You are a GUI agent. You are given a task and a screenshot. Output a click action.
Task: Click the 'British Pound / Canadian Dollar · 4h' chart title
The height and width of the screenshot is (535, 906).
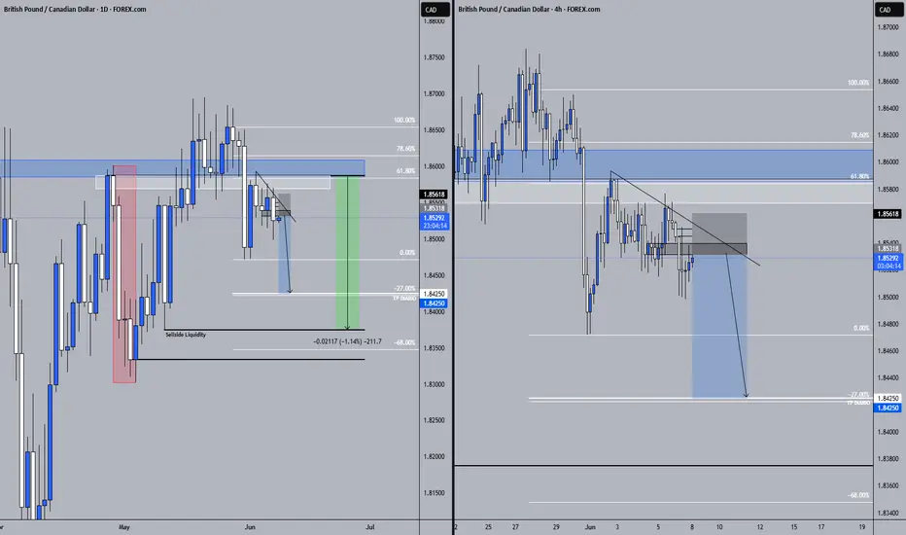(529, 10)
